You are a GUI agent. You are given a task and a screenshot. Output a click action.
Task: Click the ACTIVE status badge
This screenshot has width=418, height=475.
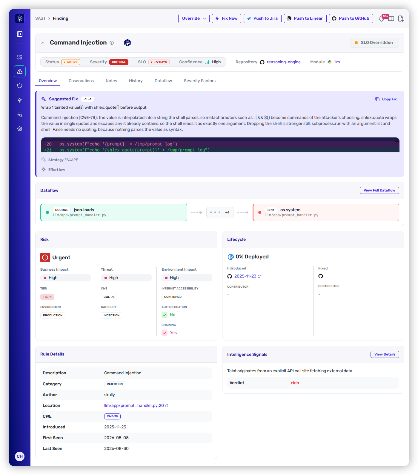coord(71,62)
